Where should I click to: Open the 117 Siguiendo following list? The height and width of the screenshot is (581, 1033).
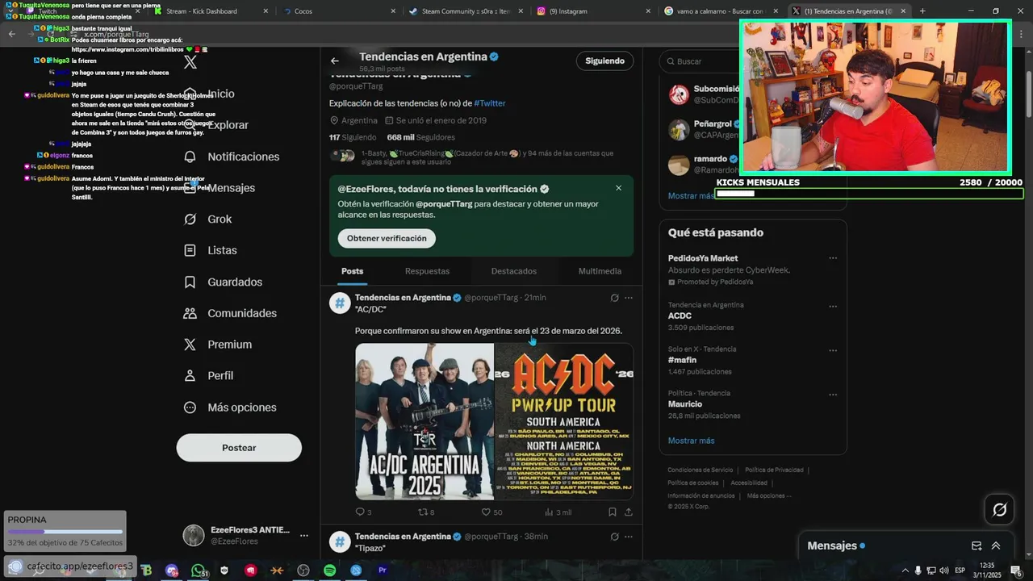[x=353, y=137]
